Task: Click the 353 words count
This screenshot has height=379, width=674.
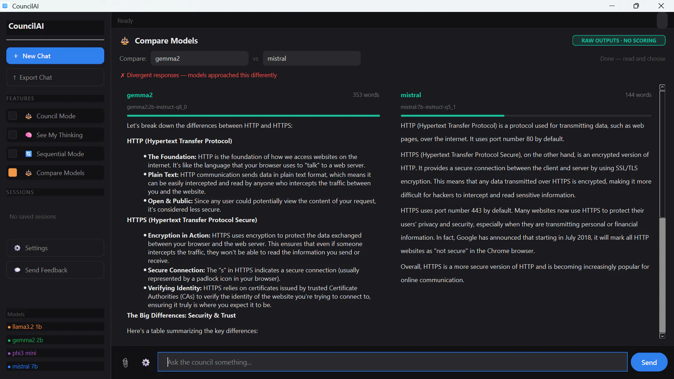Action: (x=366, y=95)
